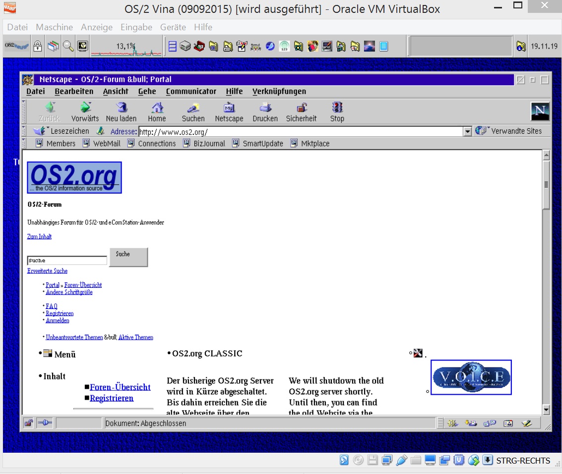Click the V.O.I.C.E banner image
This screenshot has height=474, width=562.
[471, 377]
